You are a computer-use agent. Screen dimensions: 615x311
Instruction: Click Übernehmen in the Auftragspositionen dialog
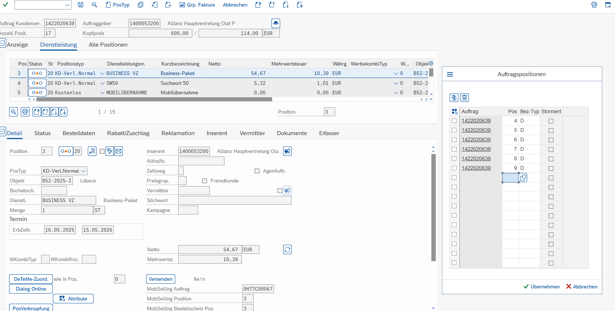pos(541,287)
